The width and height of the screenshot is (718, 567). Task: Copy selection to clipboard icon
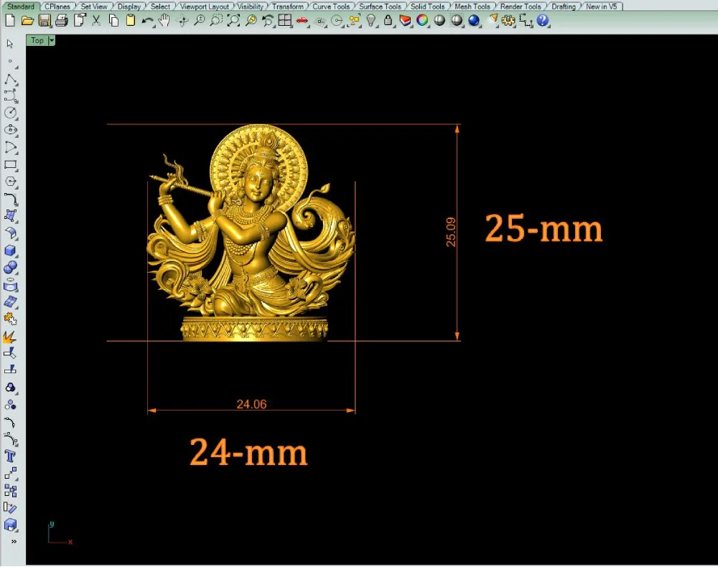click(113, 21)
